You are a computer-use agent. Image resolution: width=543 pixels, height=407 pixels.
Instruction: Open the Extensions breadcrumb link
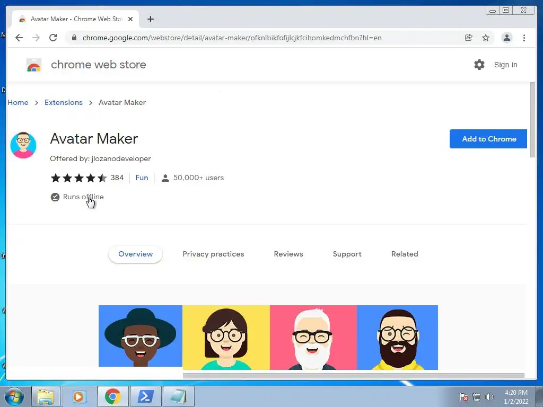(64, 102)
